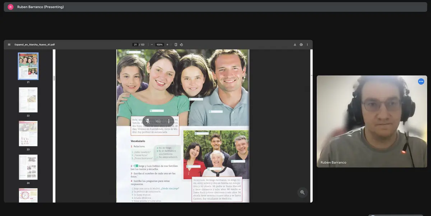Screen dimensions: 431x216
Task: Open the PDF sidebar hamburger menu
Action: (9, 44)
